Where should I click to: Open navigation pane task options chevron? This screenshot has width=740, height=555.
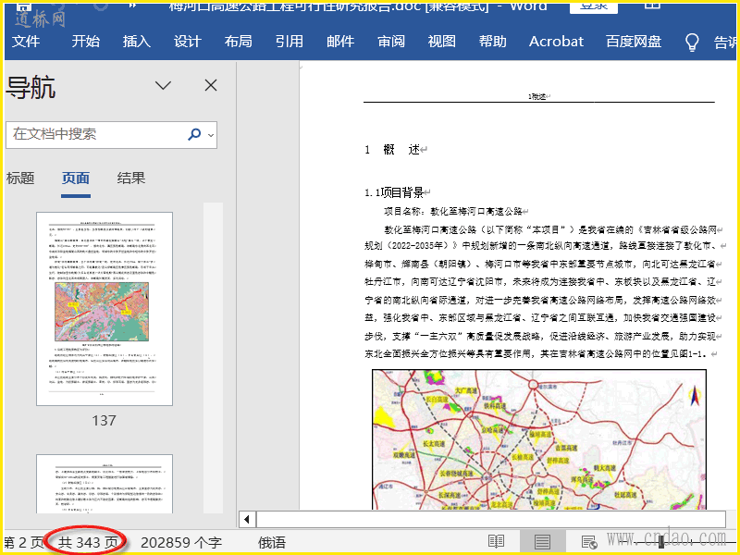point(164,86)
